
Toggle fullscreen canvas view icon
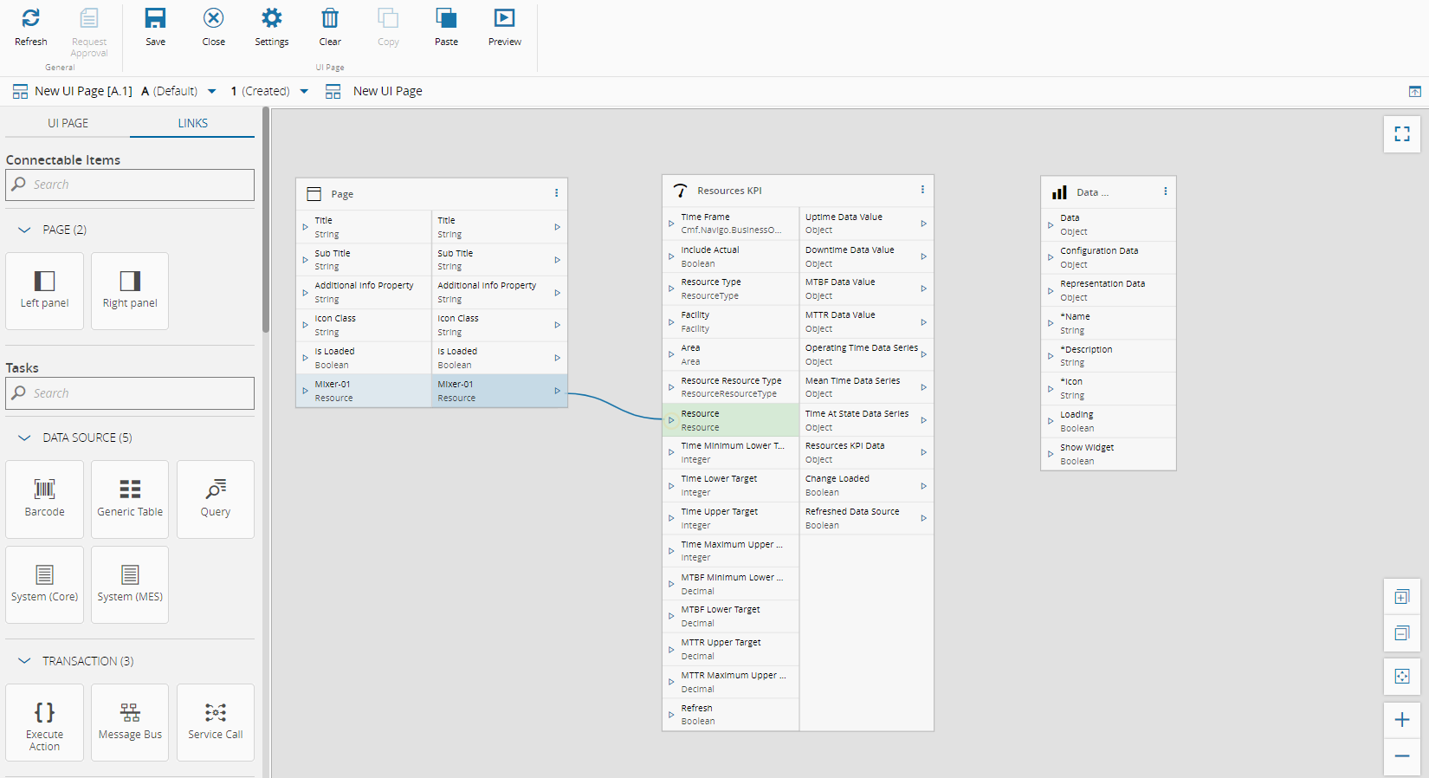click(x=1401, y=134)
